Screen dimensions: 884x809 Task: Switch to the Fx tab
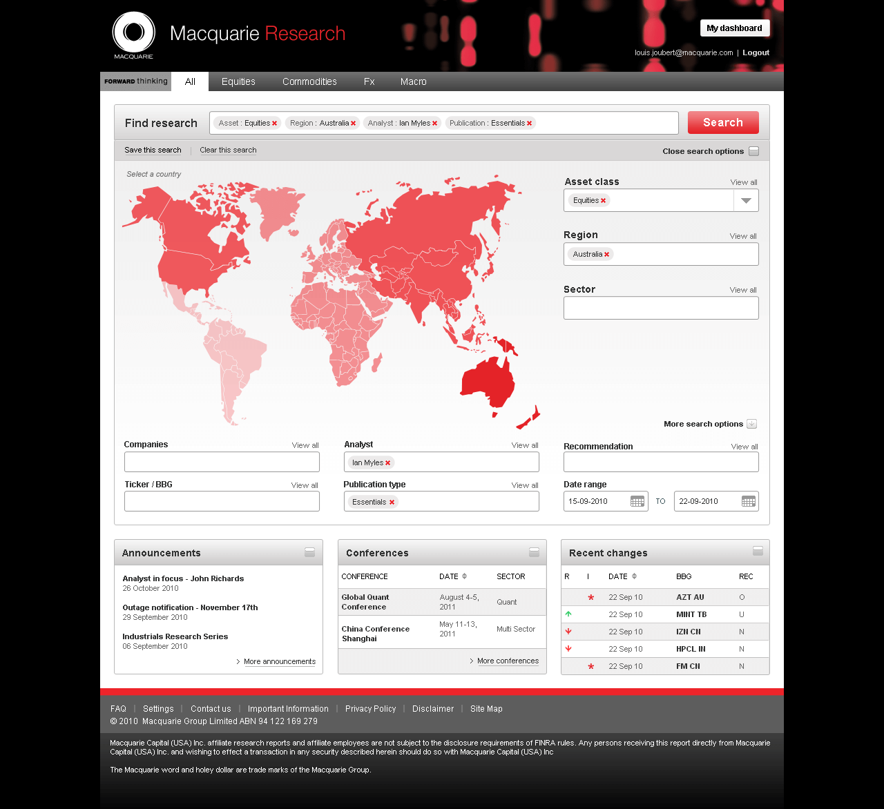click(x=369, y=81)
